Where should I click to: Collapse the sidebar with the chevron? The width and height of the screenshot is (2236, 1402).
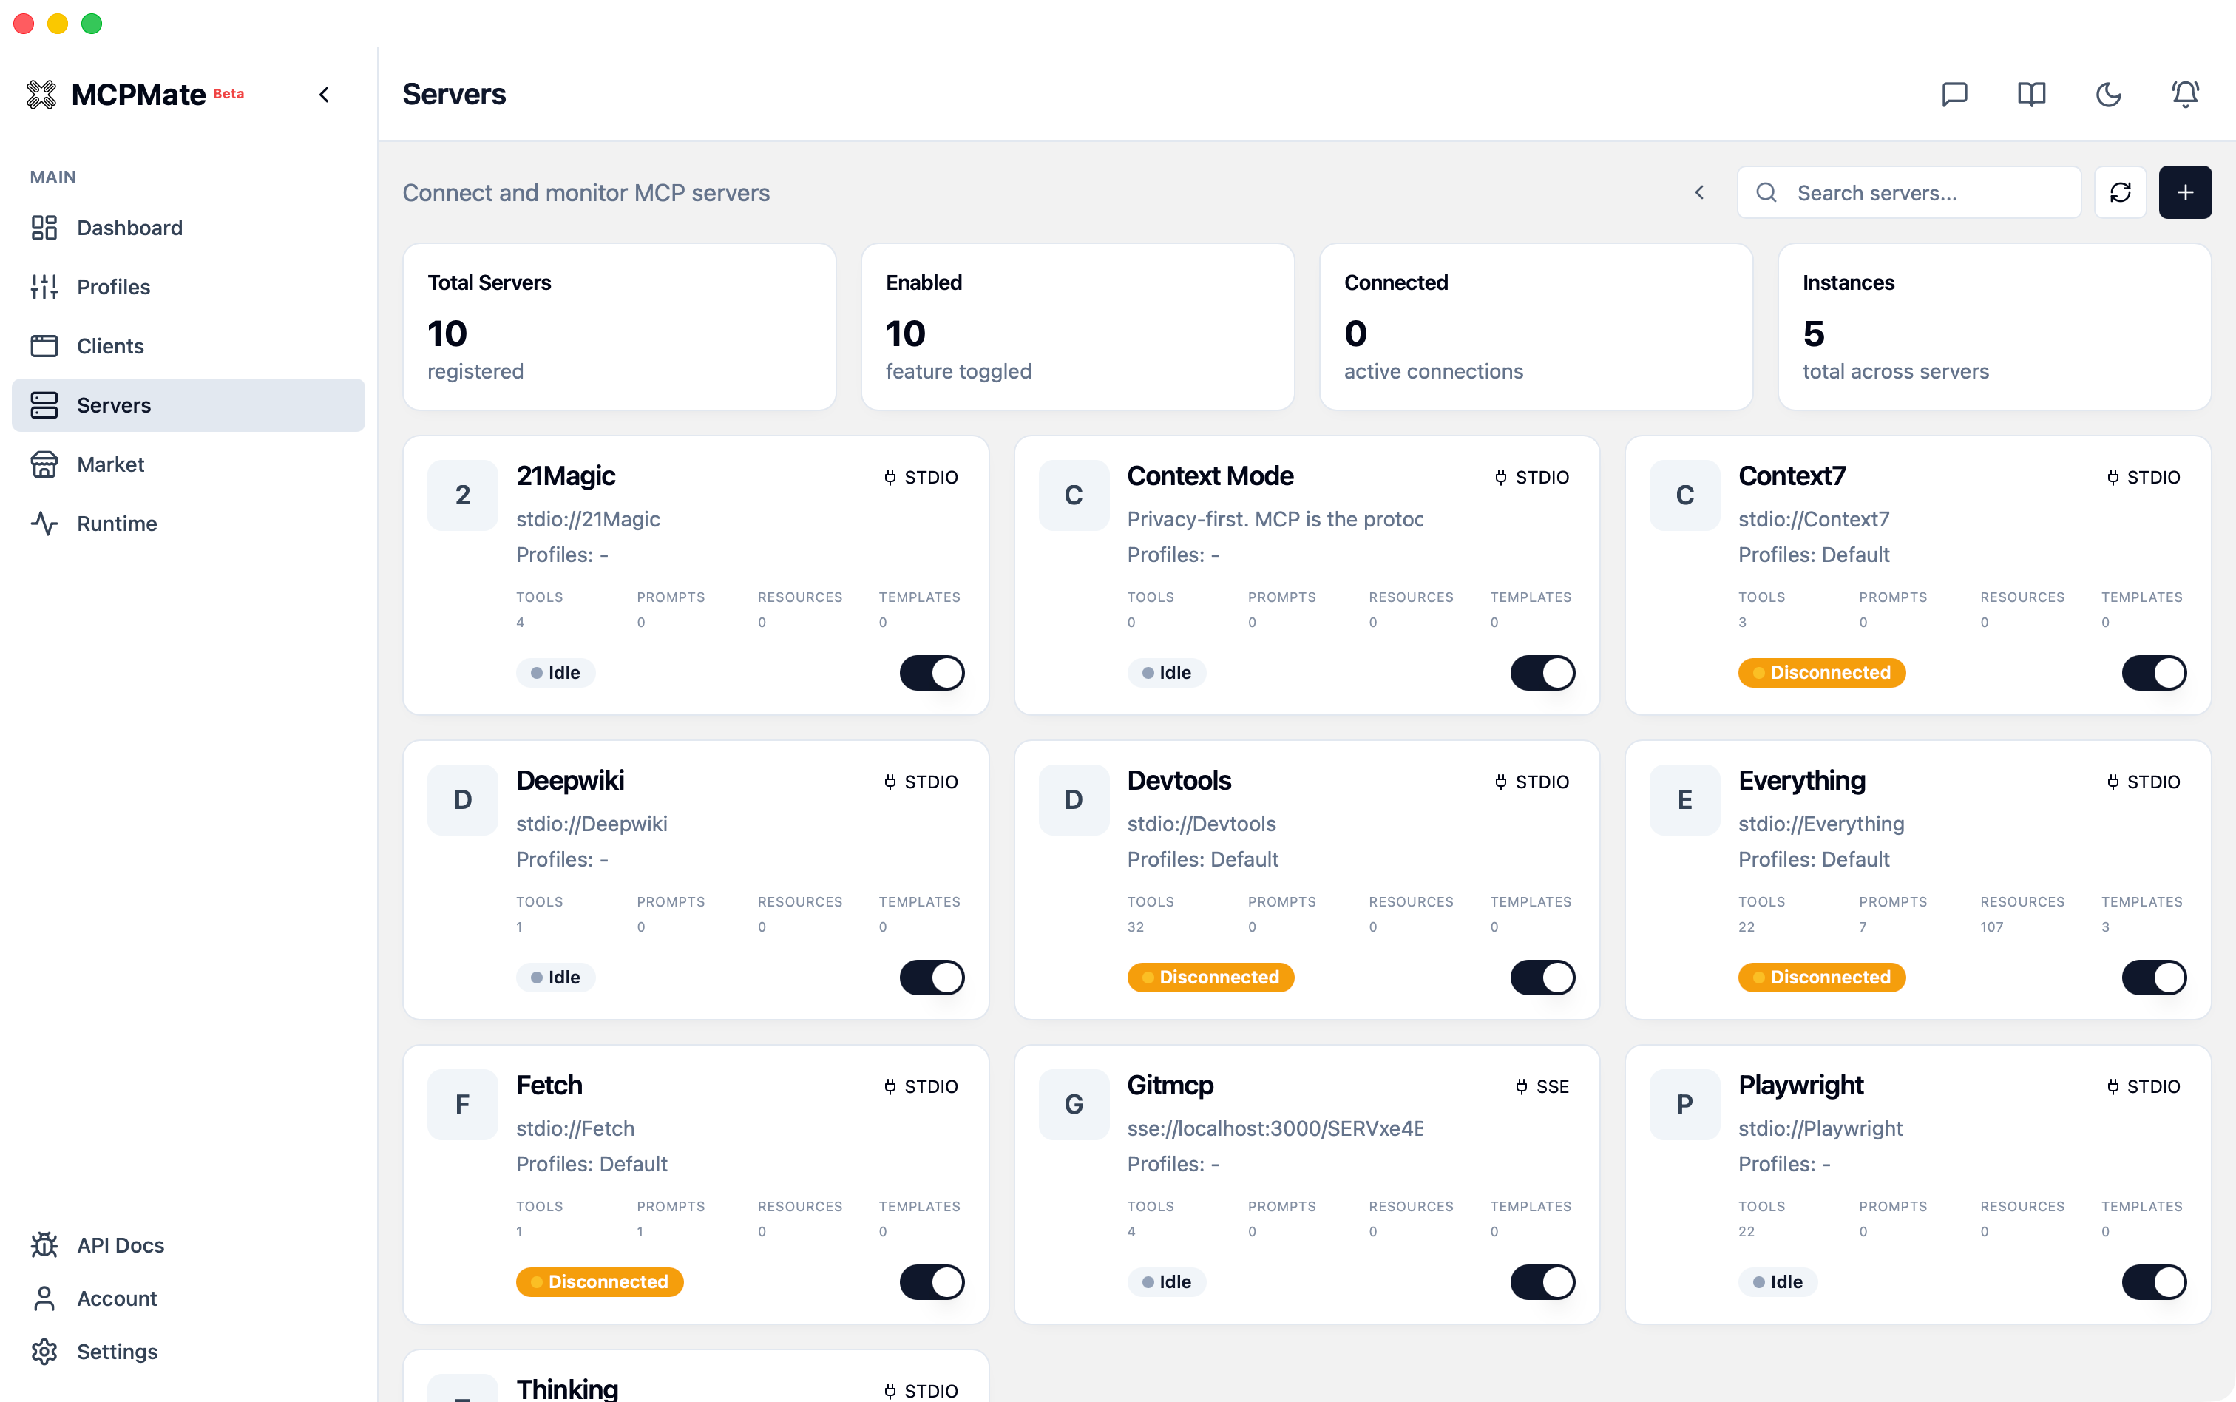325,95
